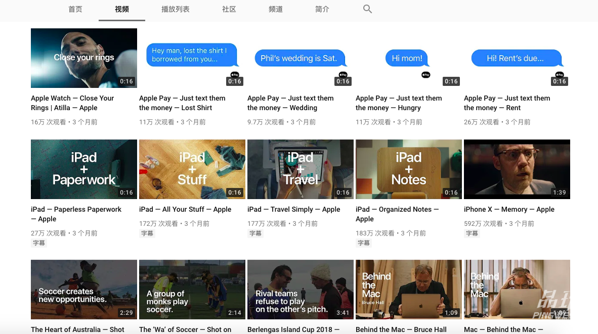The image size is (598, 334).
Task: Open the 'Hi mom!' video thumbnail
Action: [x=408, y=58]
